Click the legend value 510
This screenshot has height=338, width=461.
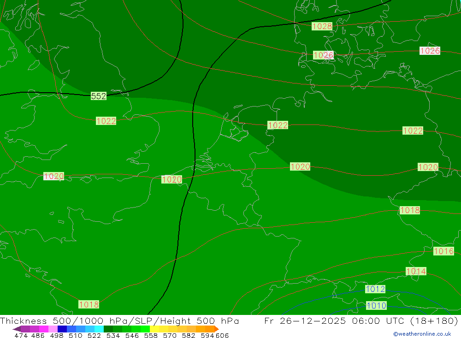(75, 335)
